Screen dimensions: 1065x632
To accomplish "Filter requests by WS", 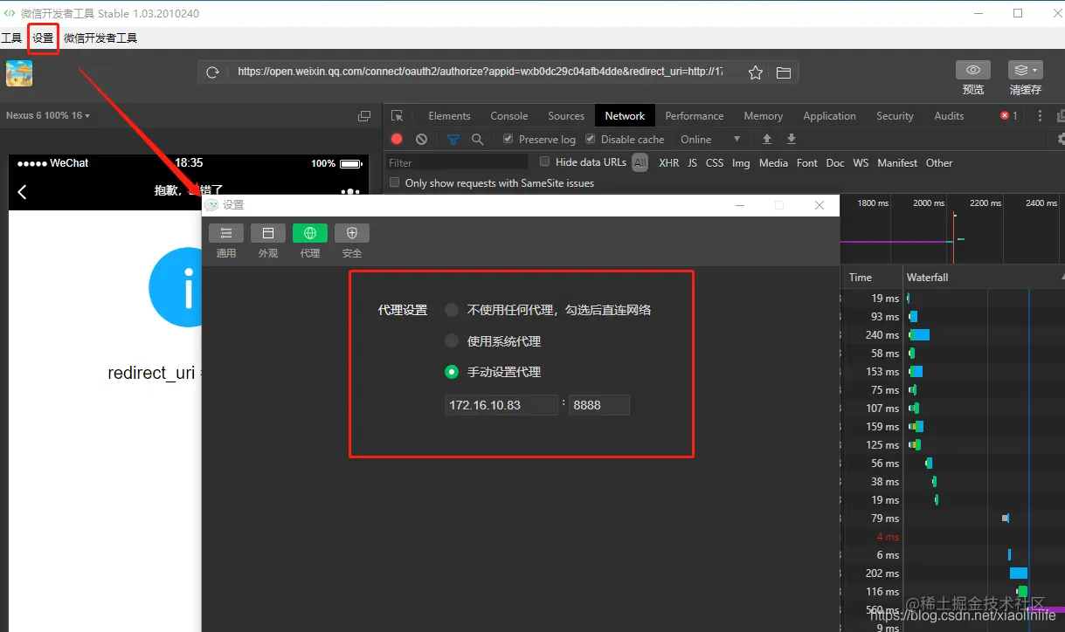I will [x=861, y=163].
